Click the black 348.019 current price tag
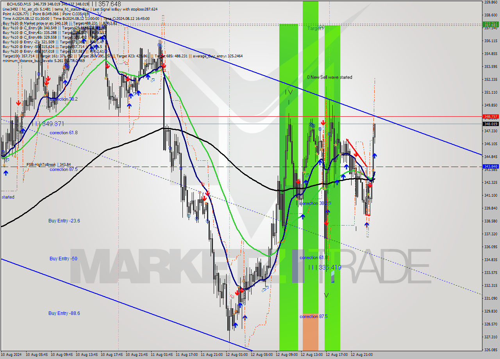 click(491, 124)
